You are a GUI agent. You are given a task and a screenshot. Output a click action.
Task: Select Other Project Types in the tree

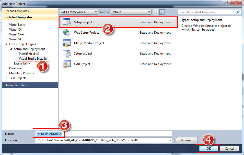(22, 44)
